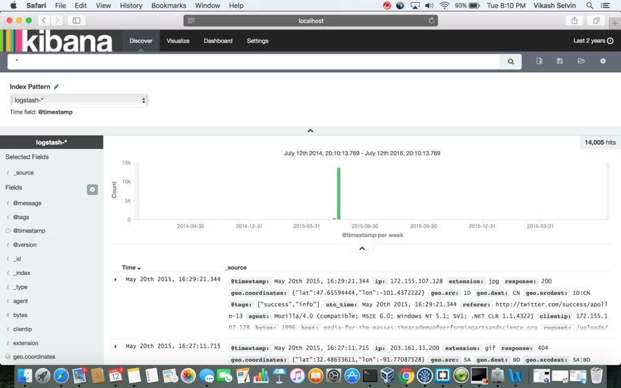Expand the 16:29:21.344 log row

pos(115,280)
